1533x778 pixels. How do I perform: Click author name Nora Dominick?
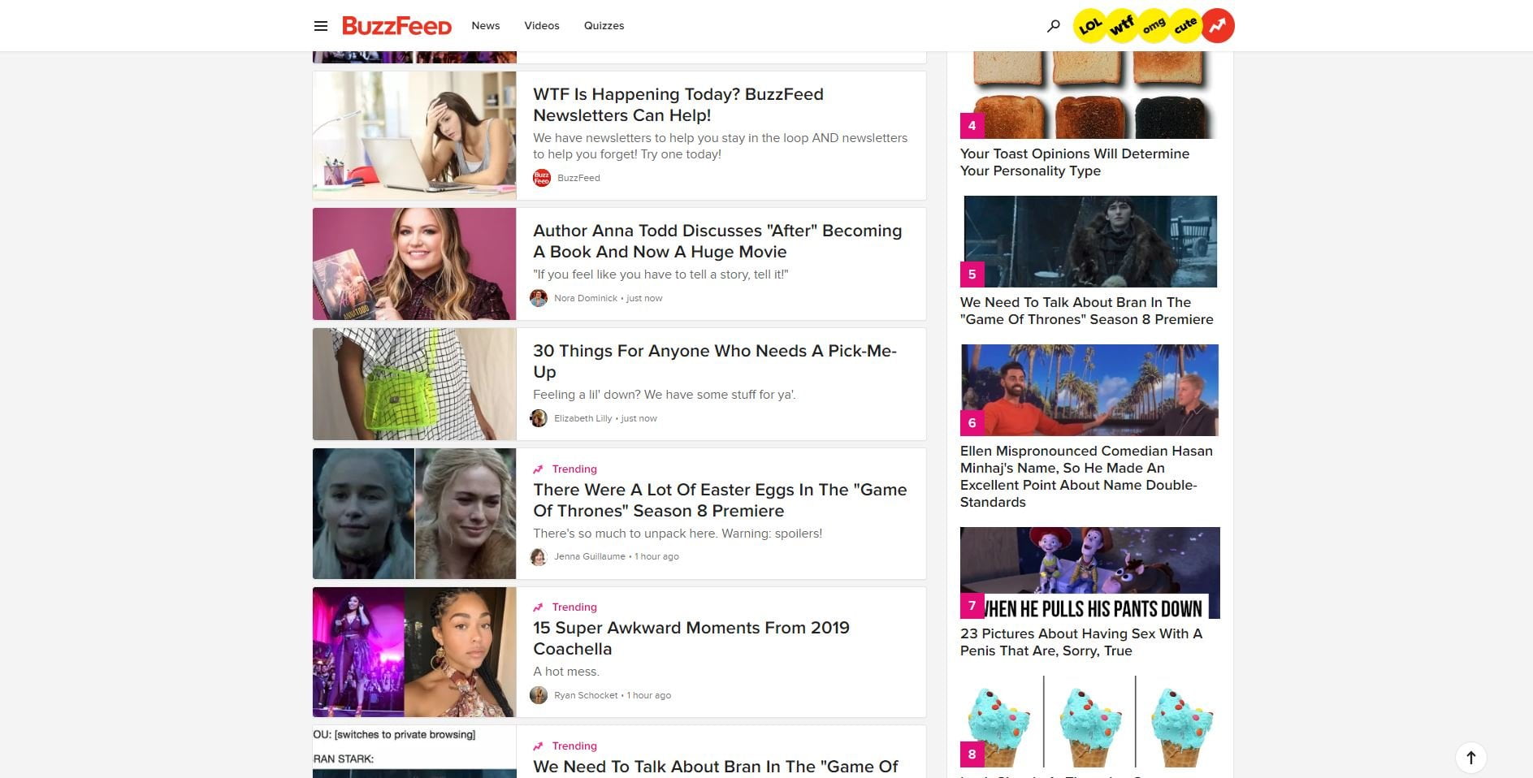[586, 298]
